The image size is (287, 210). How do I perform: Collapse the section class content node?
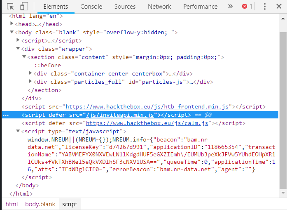pos(24,57)
